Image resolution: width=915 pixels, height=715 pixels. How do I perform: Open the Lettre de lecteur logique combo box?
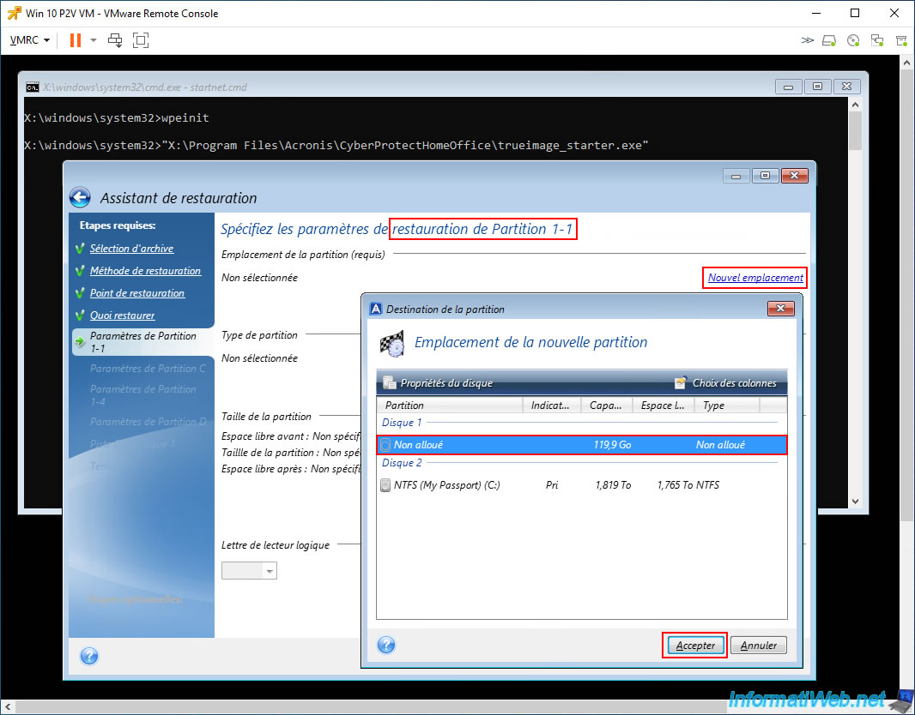(249, 570)
